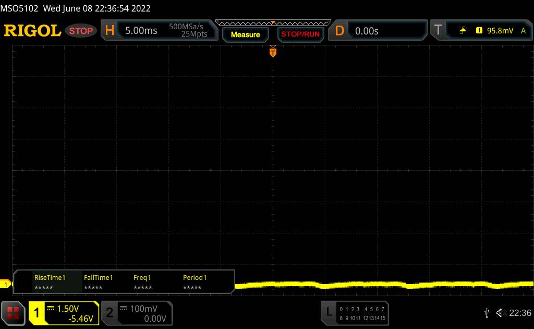
Task: Open the D delay settings icon
Action: click(339, 31)
